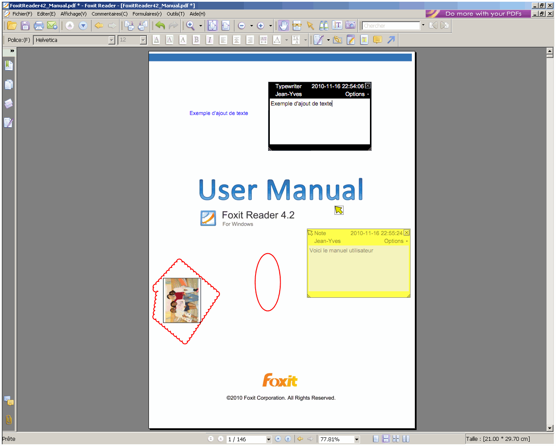
Task: Select the blue Arrow drawing tool
Action: tap(391, 40)
